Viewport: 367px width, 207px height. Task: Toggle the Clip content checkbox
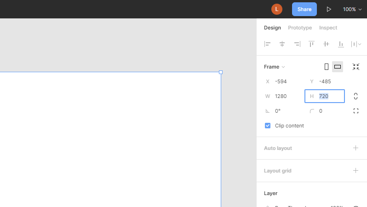coord(268,126)
